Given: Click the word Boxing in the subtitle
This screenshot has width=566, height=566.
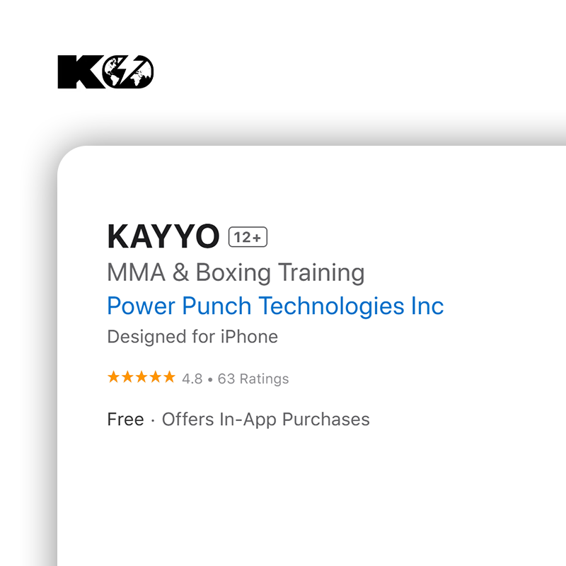Looking at the screenshot, I should pos(233,272).
